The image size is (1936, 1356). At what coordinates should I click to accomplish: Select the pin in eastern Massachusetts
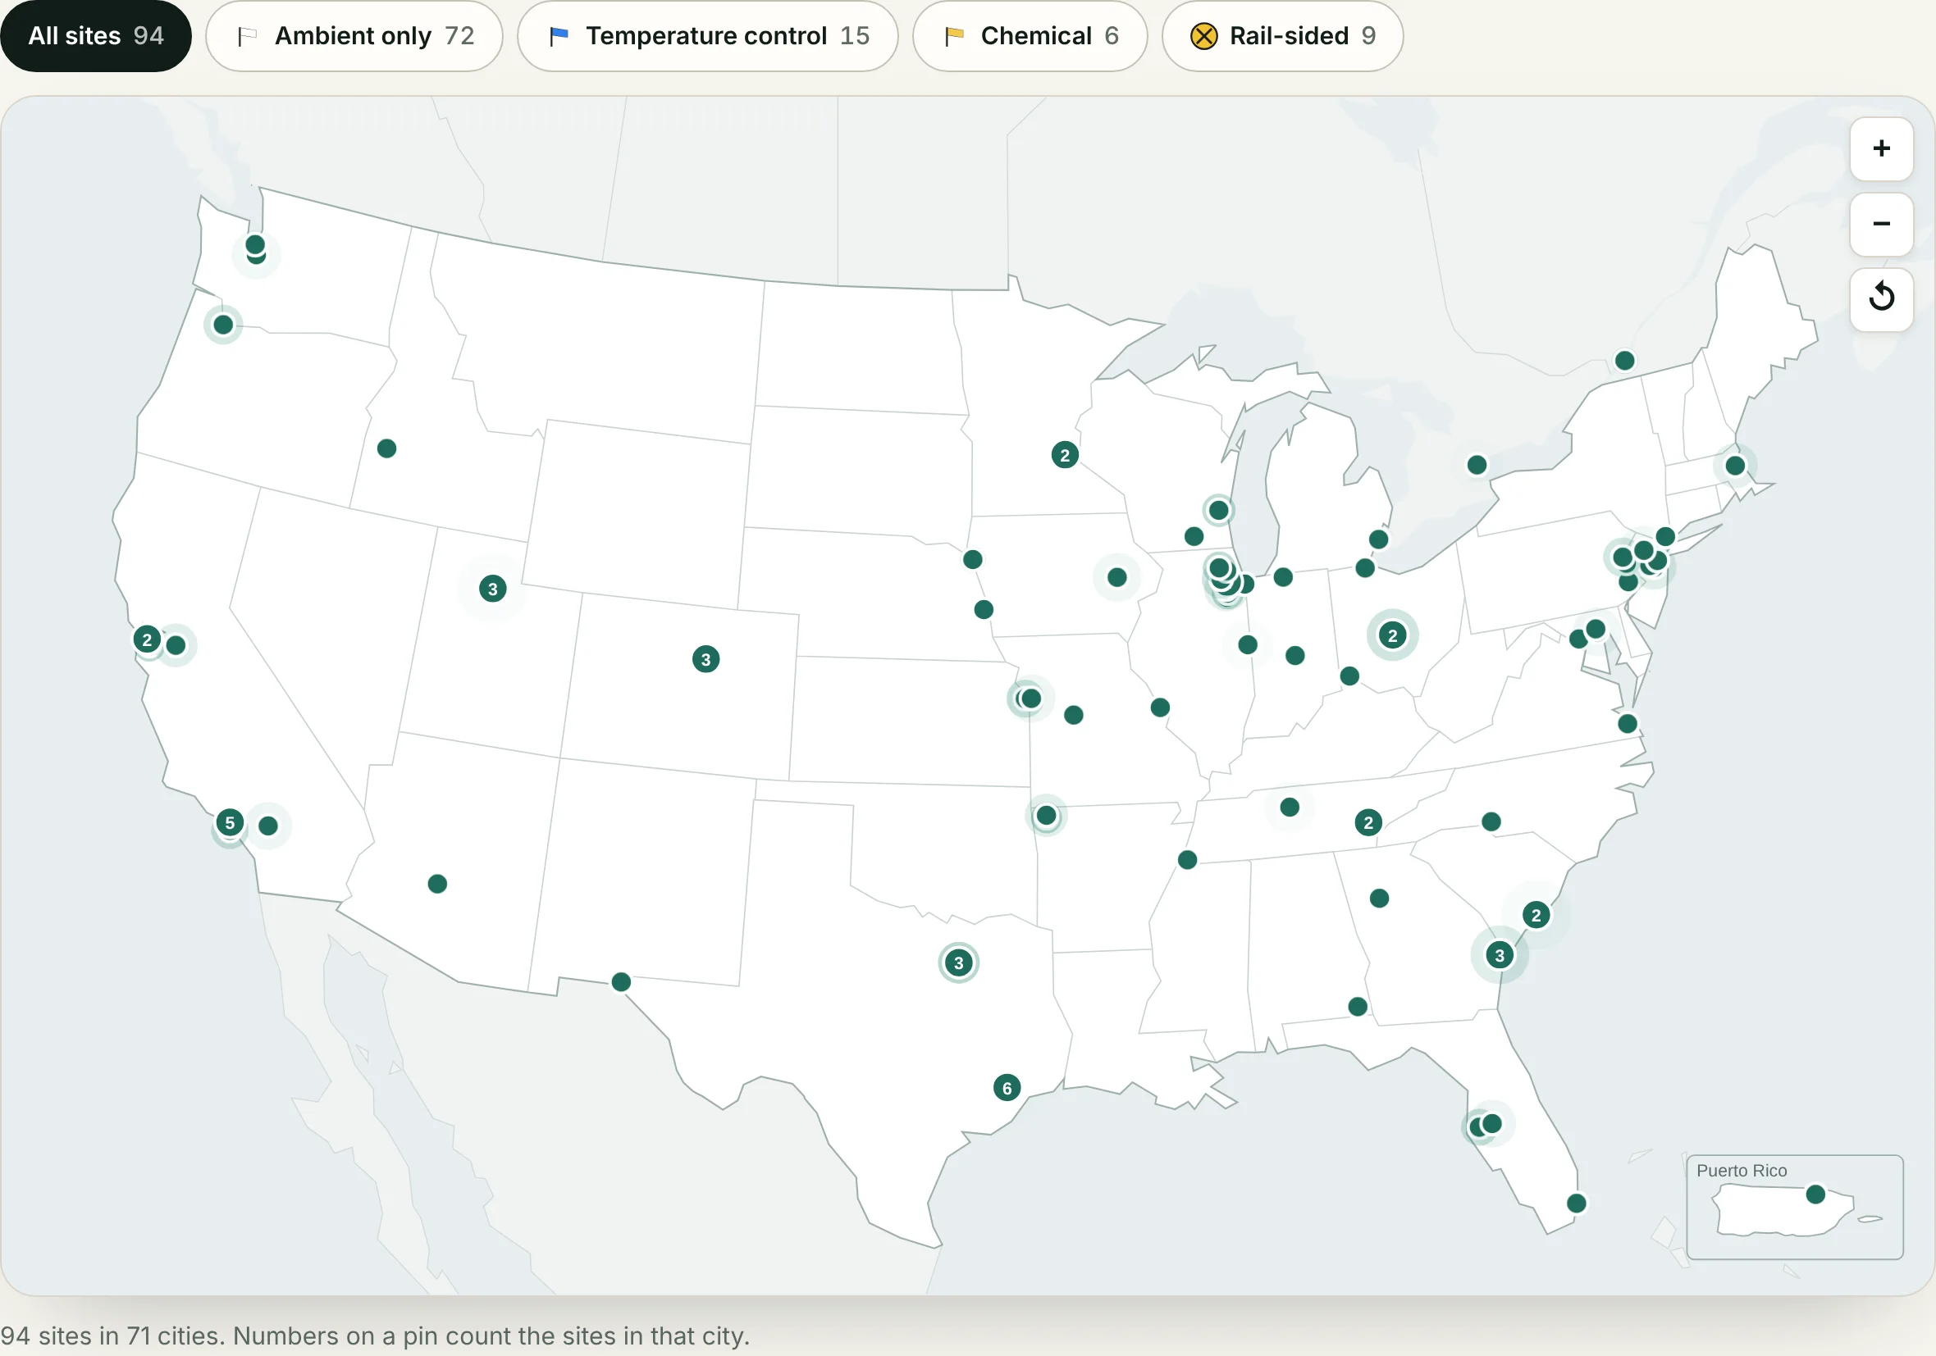tap(1734, 465)
